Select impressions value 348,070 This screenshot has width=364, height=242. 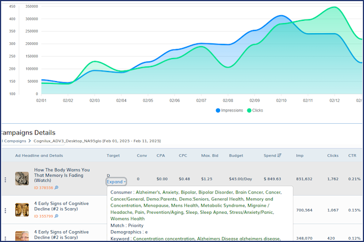(304, 238)
